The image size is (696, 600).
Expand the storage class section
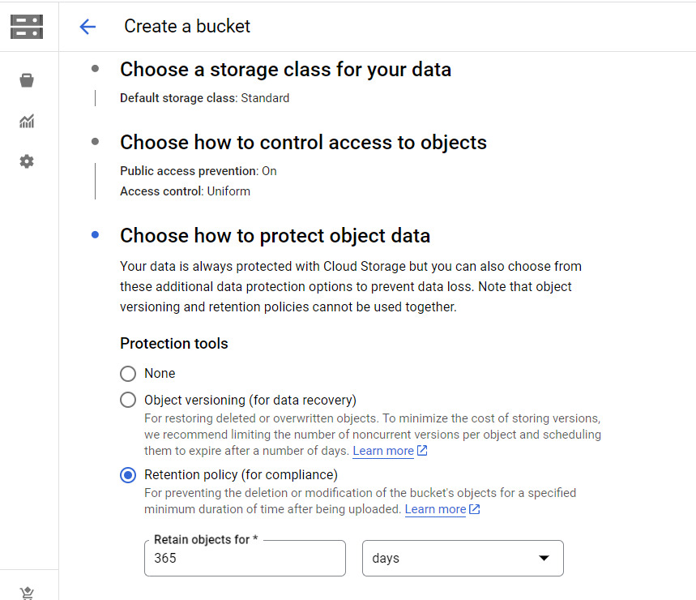point(285,70)
